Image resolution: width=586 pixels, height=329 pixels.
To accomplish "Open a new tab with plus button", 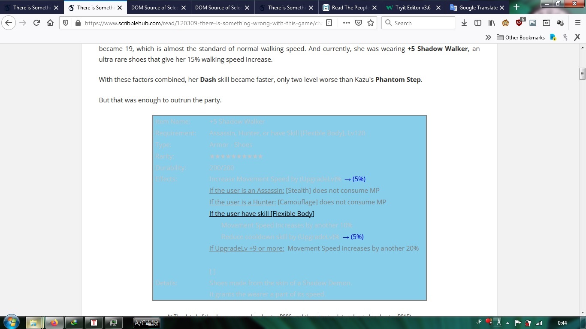I will tap(517, 7).
